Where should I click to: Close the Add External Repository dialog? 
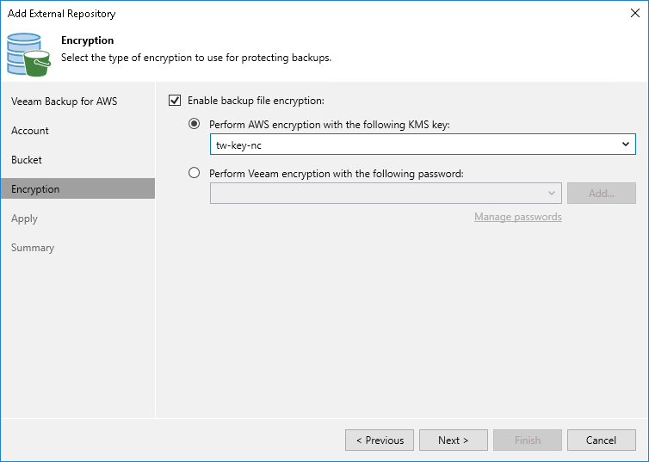[635, 13]
